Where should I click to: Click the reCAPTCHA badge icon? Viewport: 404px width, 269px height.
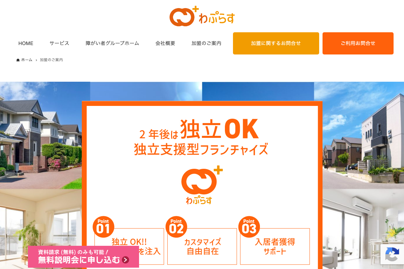tap(392, 254)
